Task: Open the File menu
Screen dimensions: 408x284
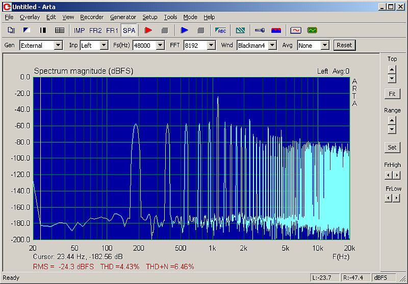Action: click(x=9, y=17)
